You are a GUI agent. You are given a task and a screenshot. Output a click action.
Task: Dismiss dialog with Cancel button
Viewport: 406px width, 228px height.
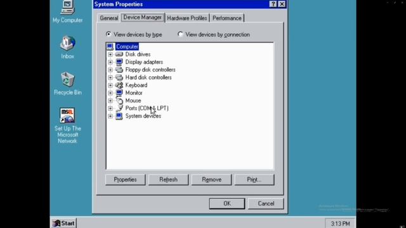tap(266, 203)
